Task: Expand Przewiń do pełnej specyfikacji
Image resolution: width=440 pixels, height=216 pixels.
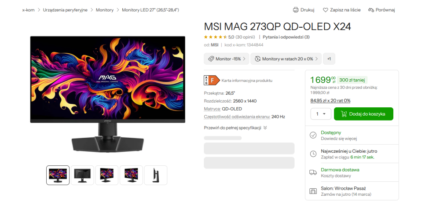Action: [x=235, y=128]
